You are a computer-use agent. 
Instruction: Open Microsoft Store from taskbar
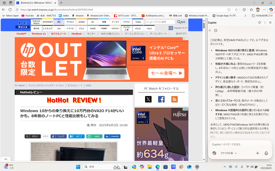tap(165, 167)
